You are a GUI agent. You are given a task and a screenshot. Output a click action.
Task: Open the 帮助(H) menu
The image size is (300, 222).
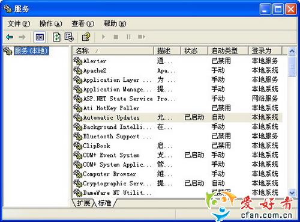point(115,24)
